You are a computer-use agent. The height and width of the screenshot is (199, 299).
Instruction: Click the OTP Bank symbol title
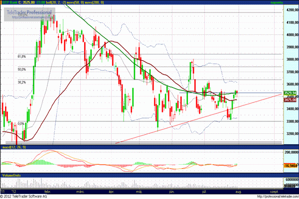pyautogui.click(x=9, y=2)
